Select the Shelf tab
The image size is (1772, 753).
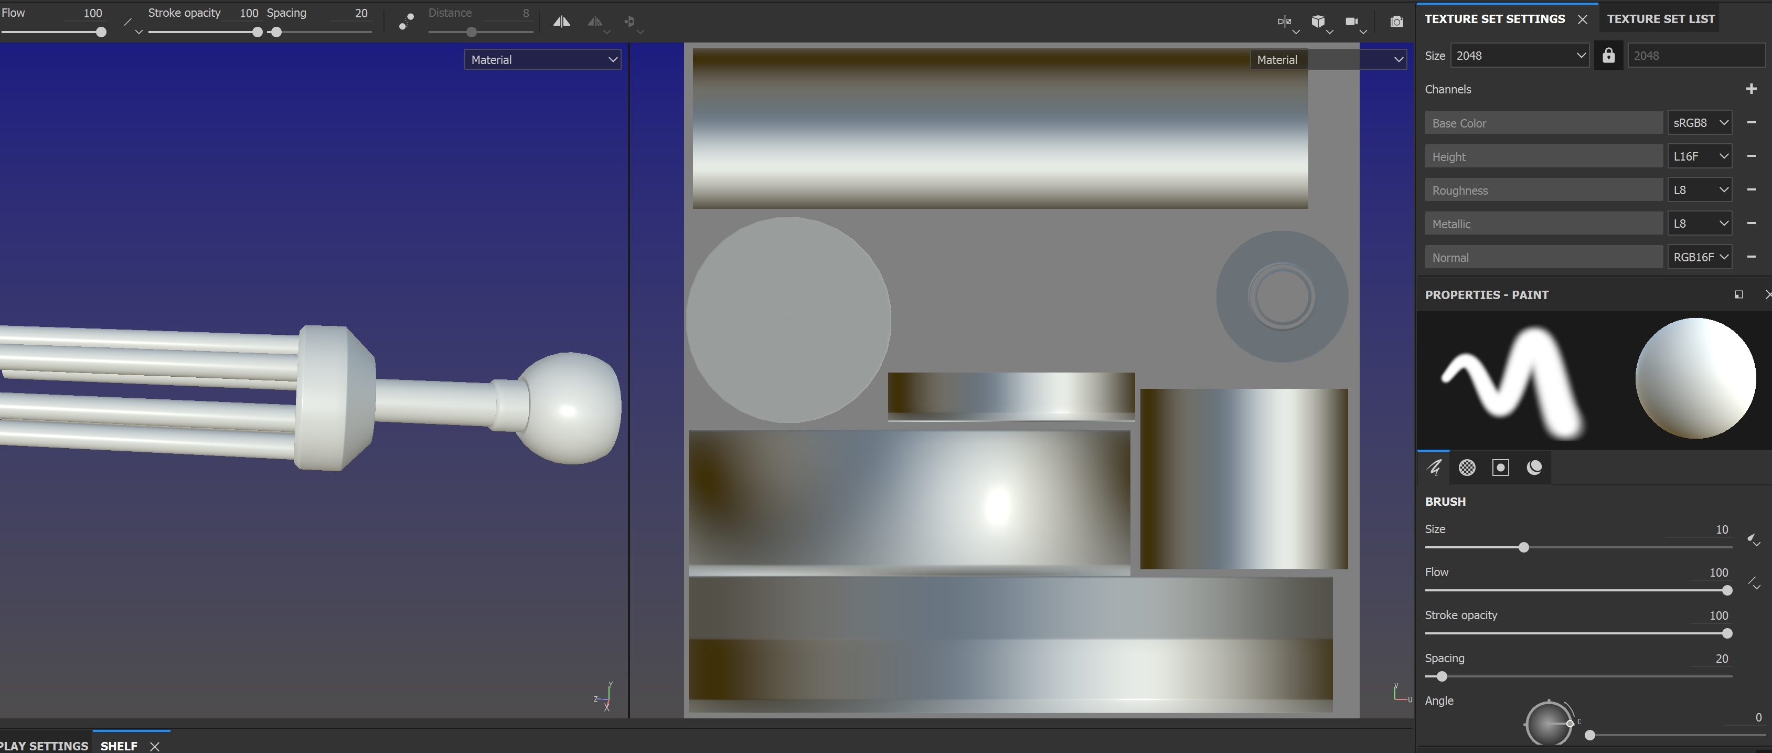(x=119, y=746)
